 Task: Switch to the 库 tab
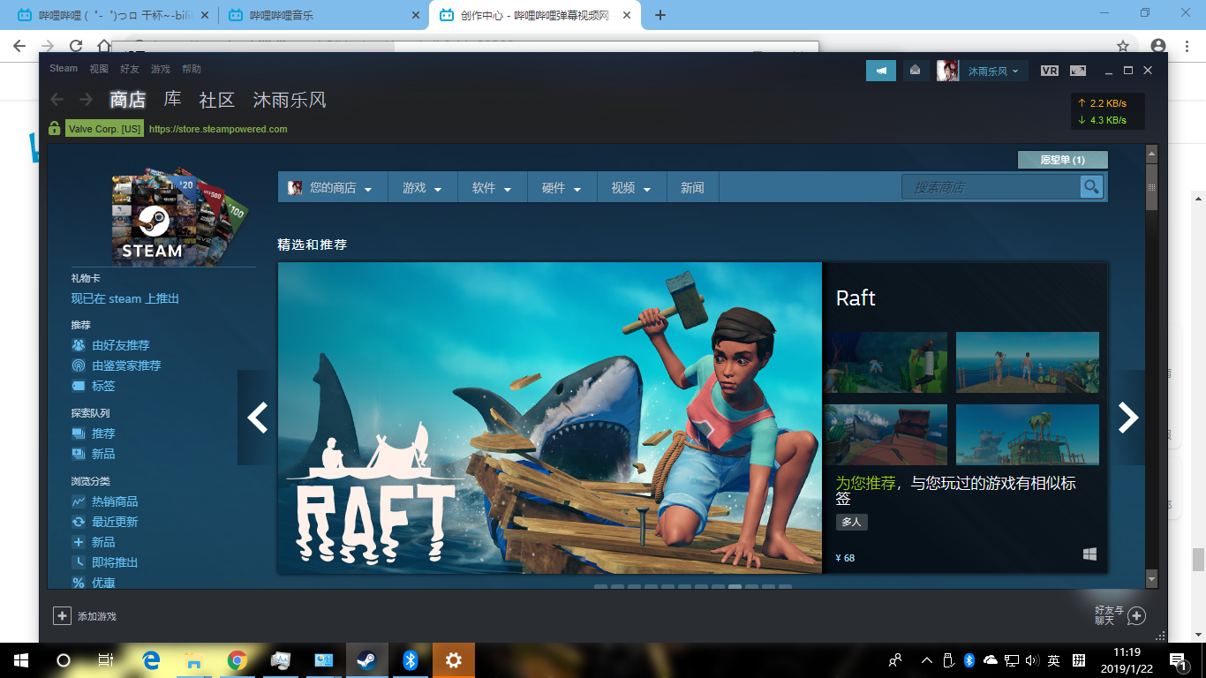pyautogui.click(x=173, y=100)
